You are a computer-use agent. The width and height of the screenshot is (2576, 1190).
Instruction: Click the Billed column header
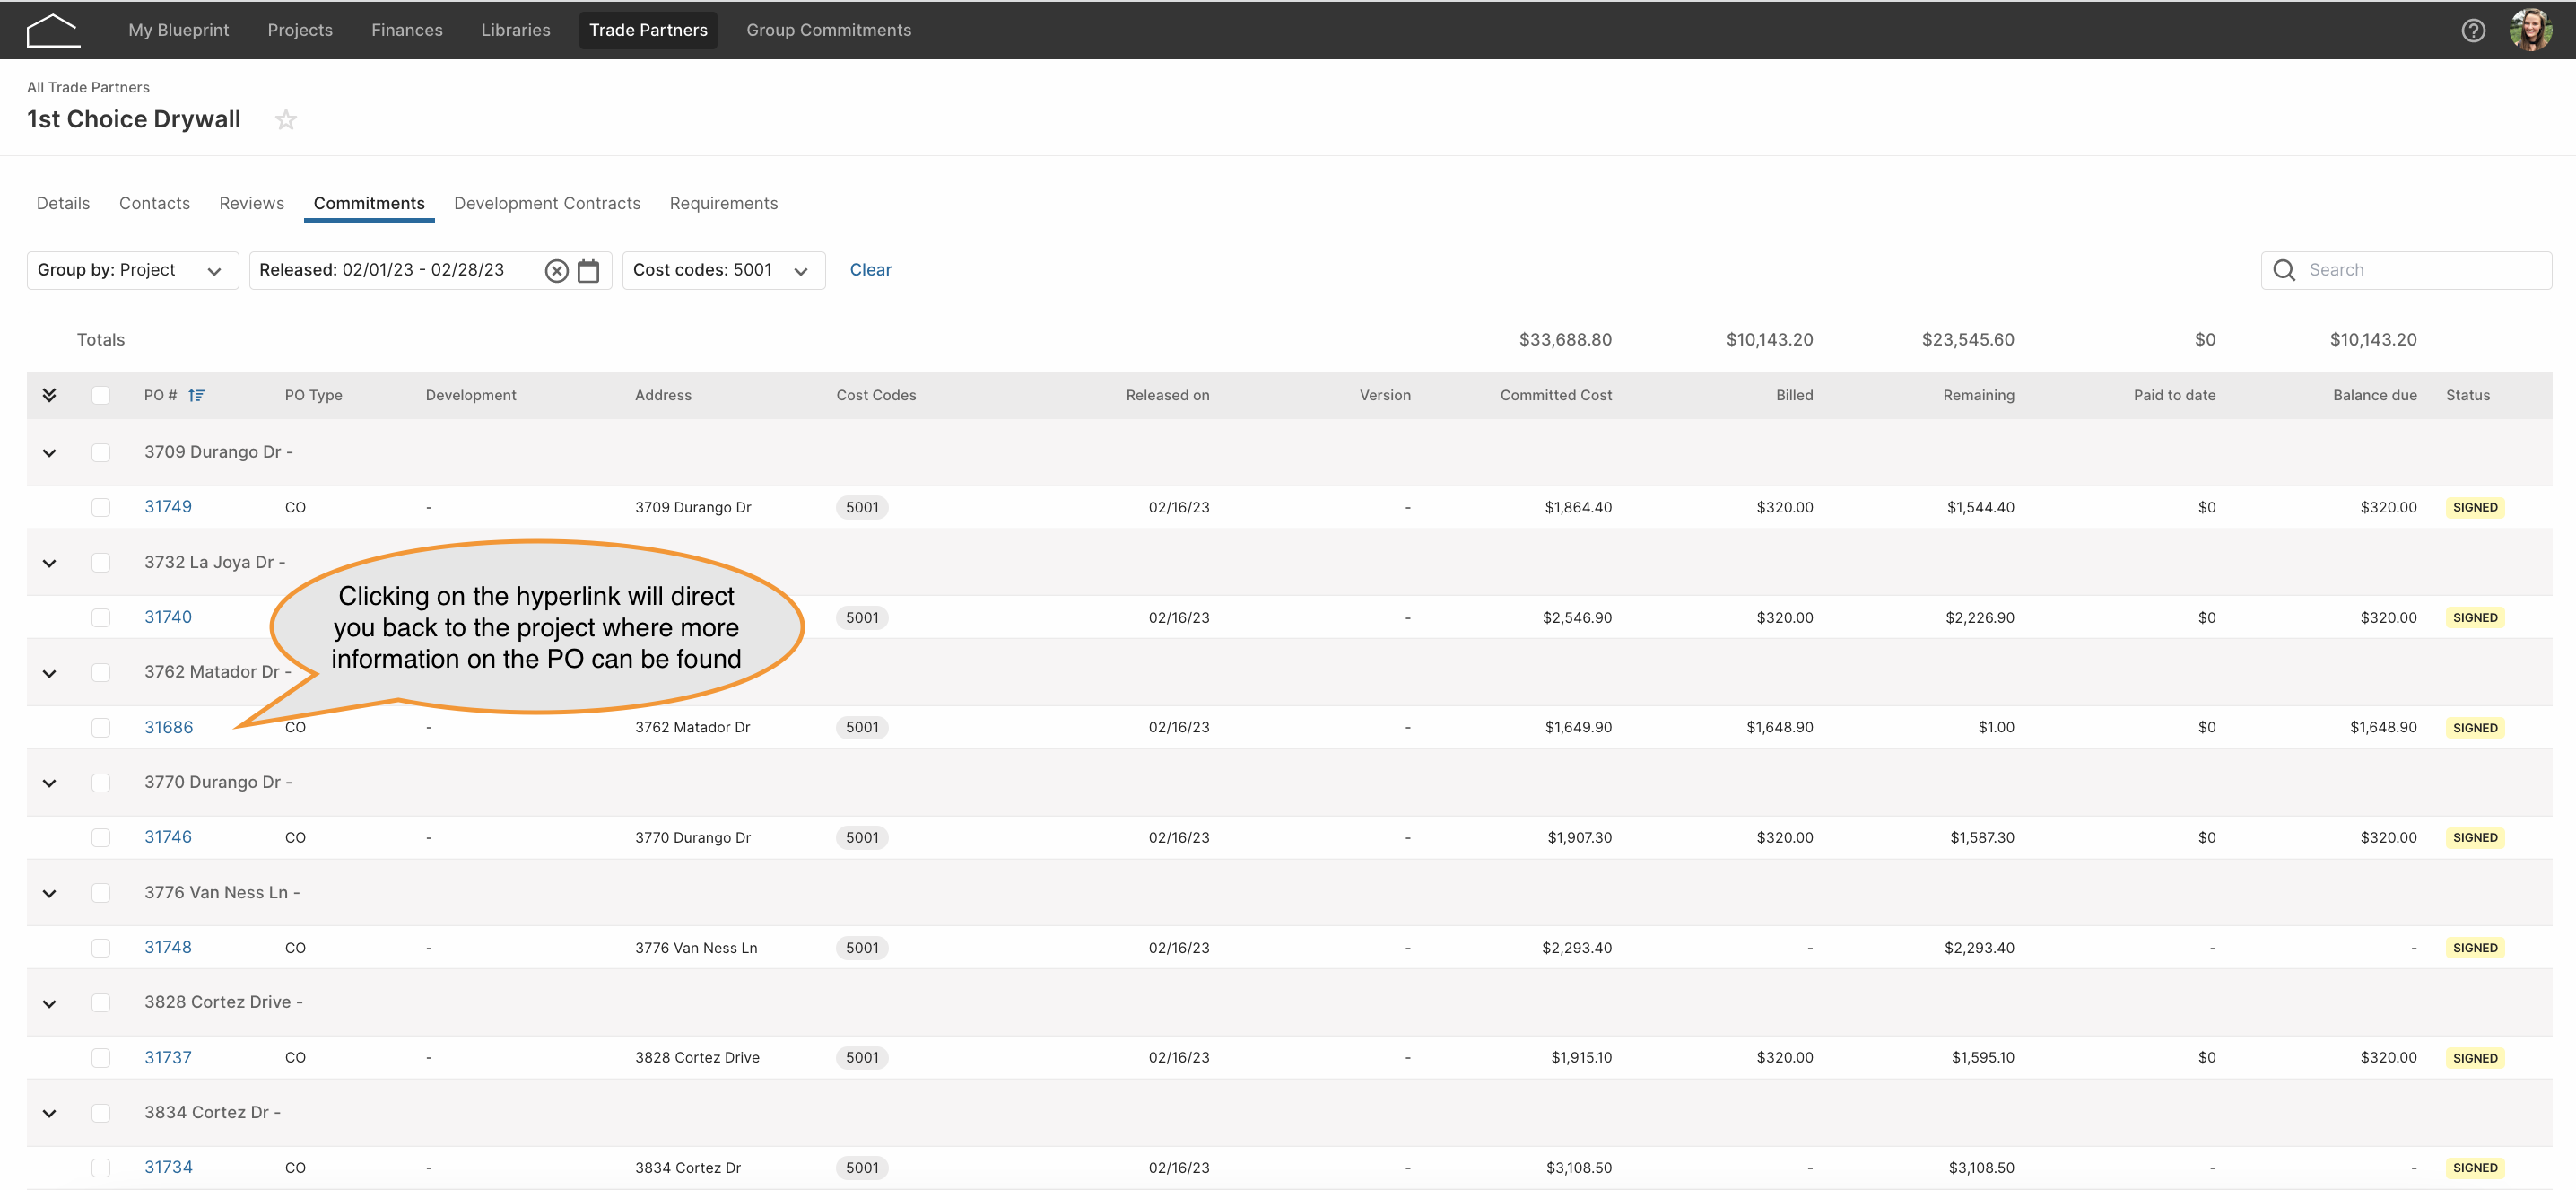(x=1794, y=396)
